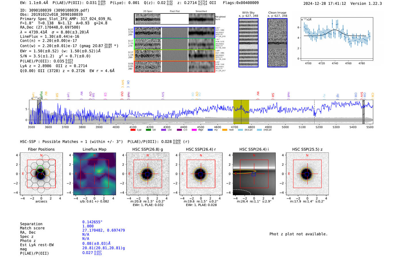This screenshot has height=273, width=402.
Task: Click Version 1.22.3 text
Action: click(366, 4)
